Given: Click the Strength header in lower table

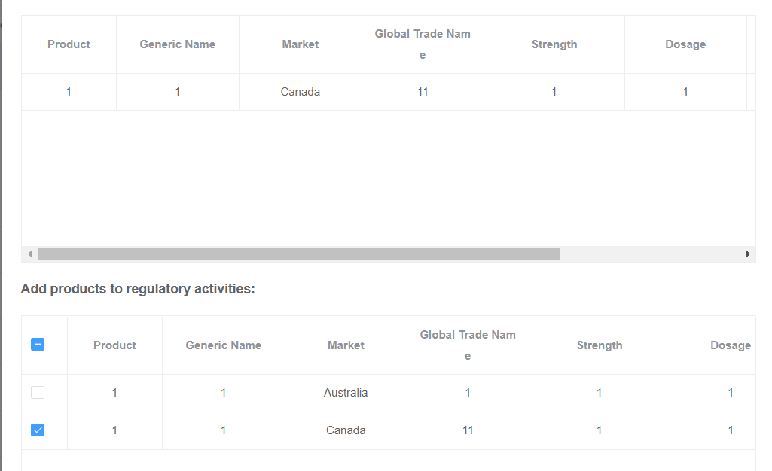Looking at the screenshot, I should (x=600, y=345).
